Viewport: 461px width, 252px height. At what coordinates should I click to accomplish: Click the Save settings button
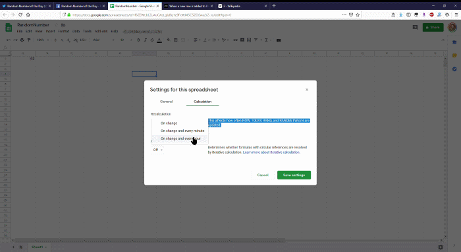pyautogui.click(x=294, y=175)
